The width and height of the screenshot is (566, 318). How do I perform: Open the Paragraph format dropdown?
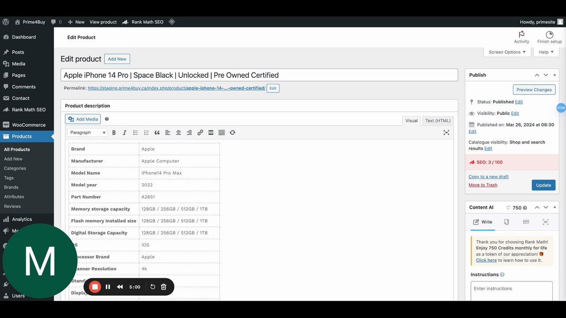(x=88, y=132)
